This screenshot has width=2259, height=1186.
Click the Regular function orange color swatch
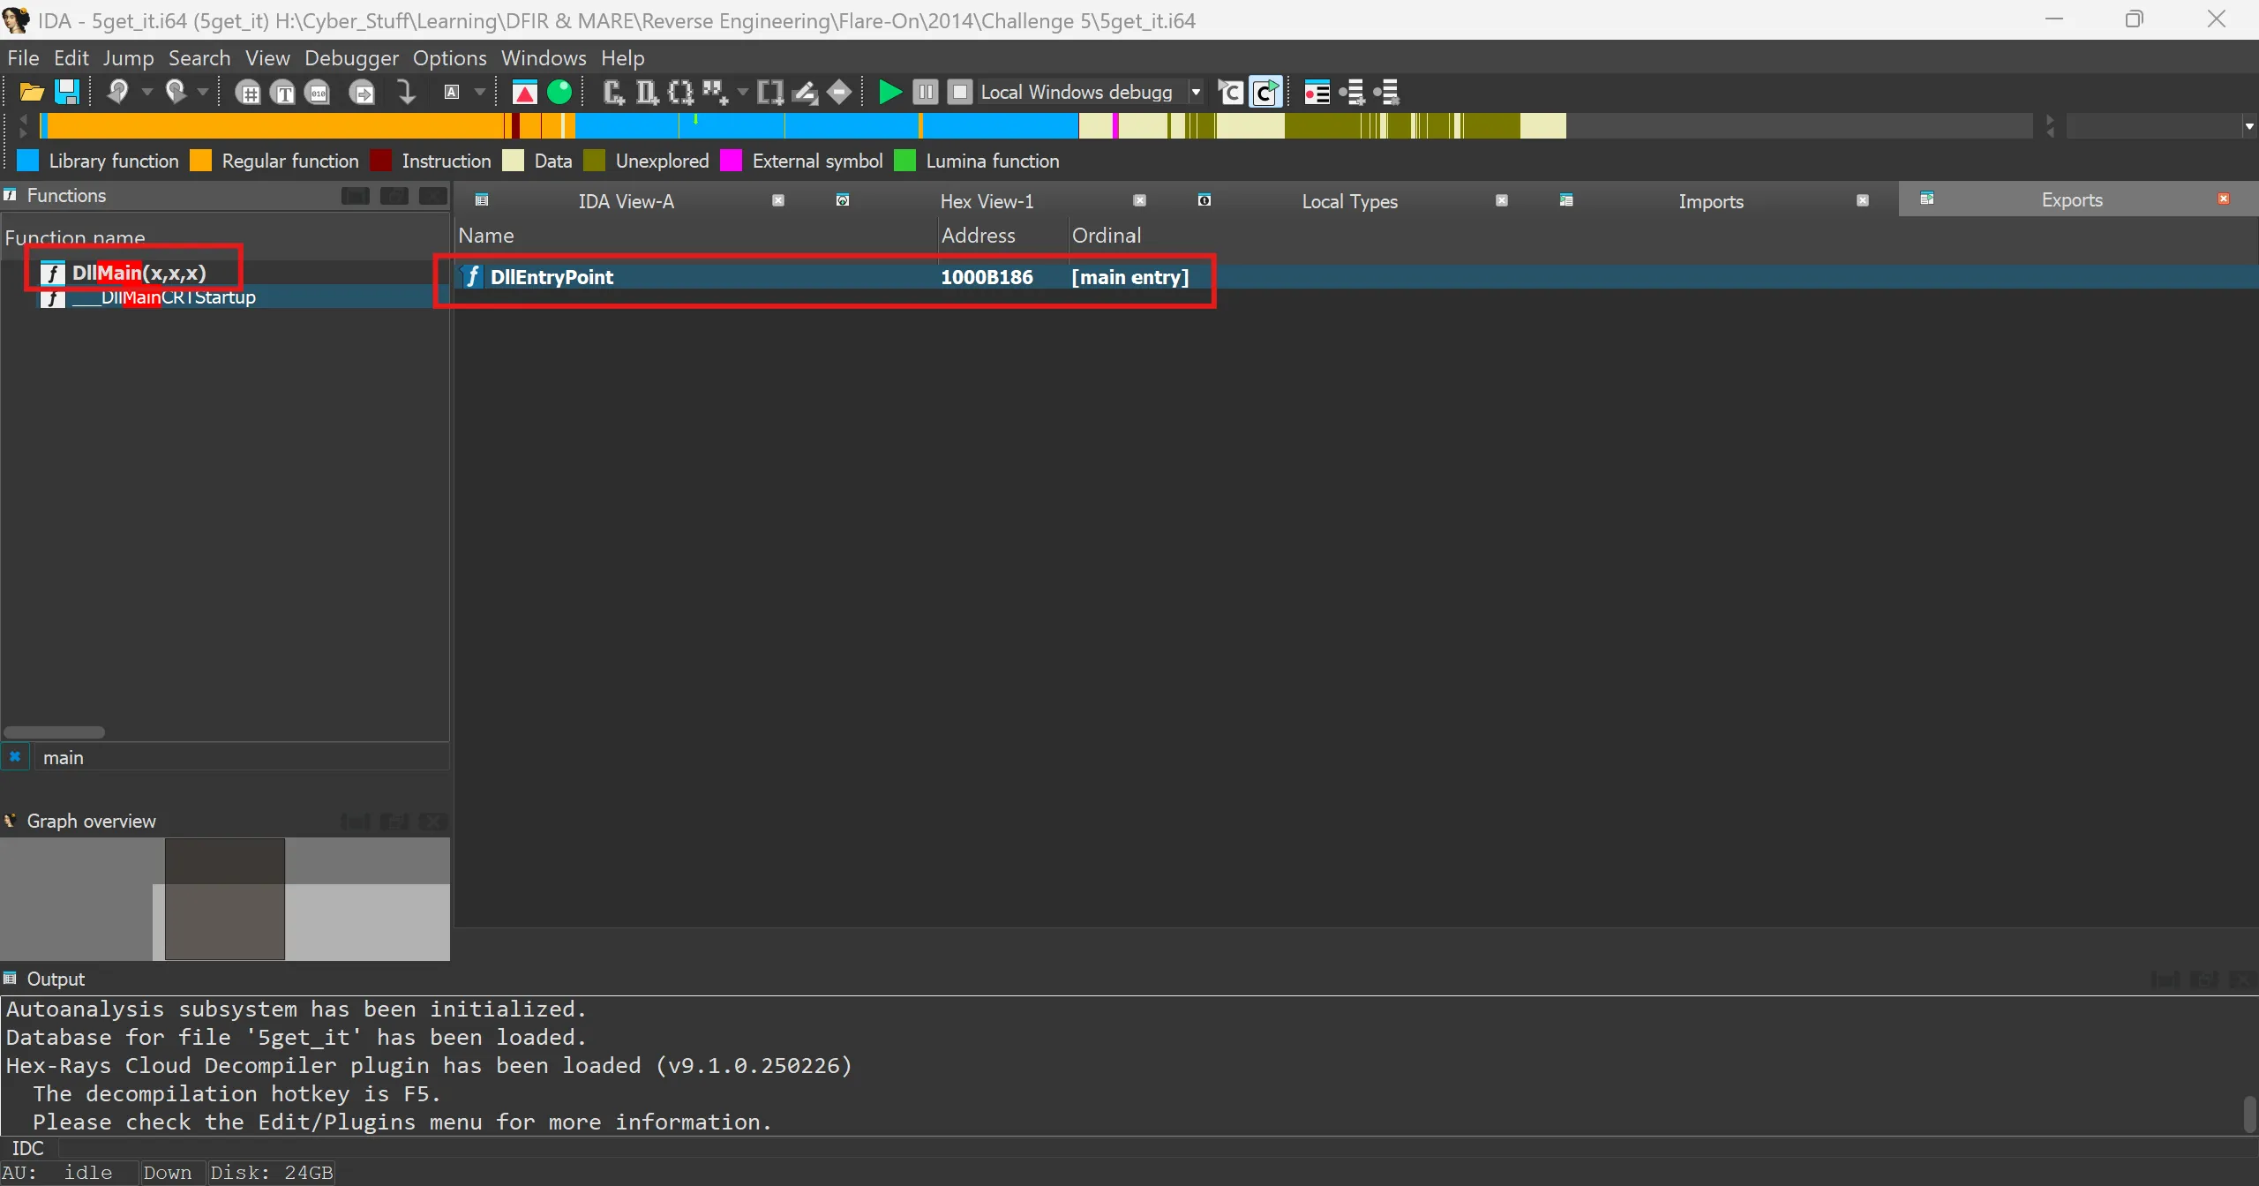coord(201,161)
